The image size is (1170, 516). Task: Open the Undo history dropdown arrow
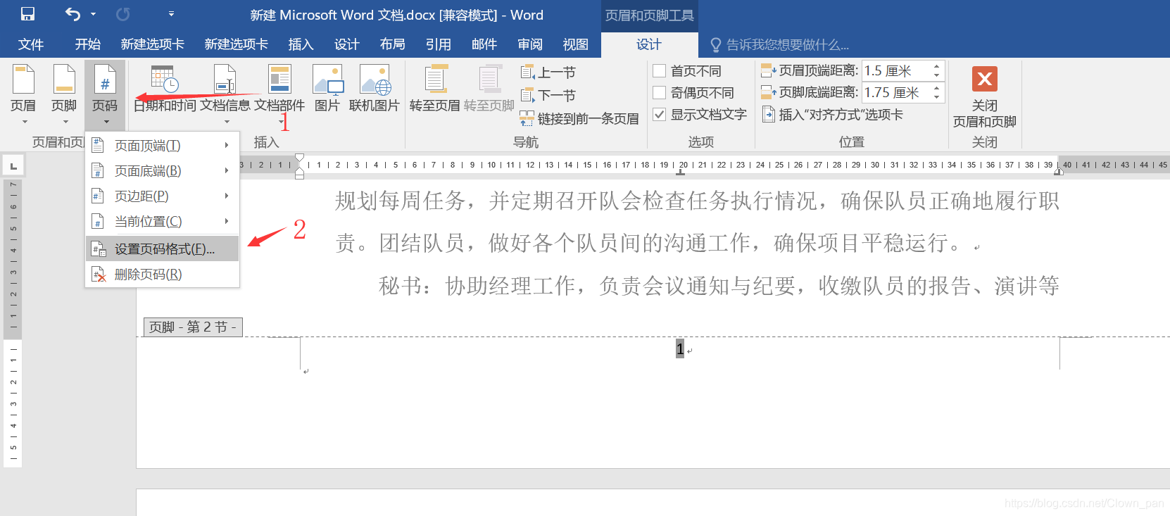[93, 14]
